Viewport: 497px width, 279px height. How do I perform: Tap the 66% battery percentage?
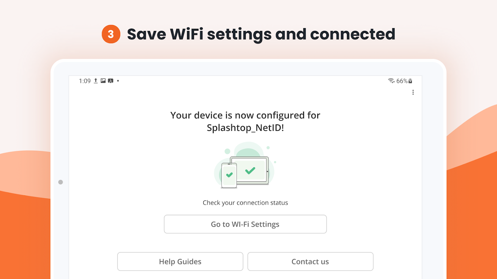tap(402, 81)
